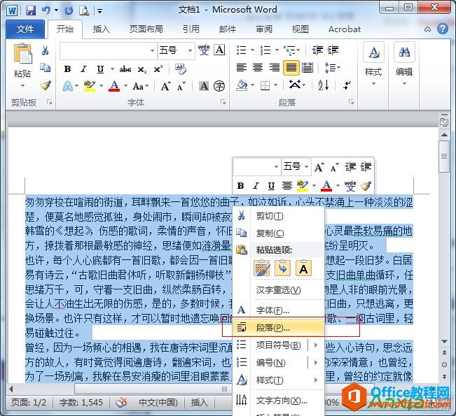The height and width of the screenshot is (416, 456).
Task: Click the Sort A-Z icon
Action: 324,85
